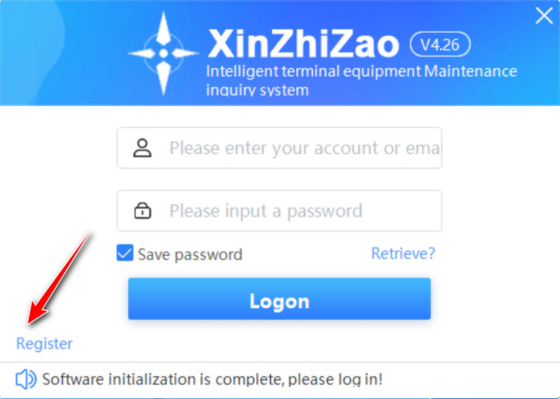Uncheck the Save password checkbox

[x=125, y=253]
